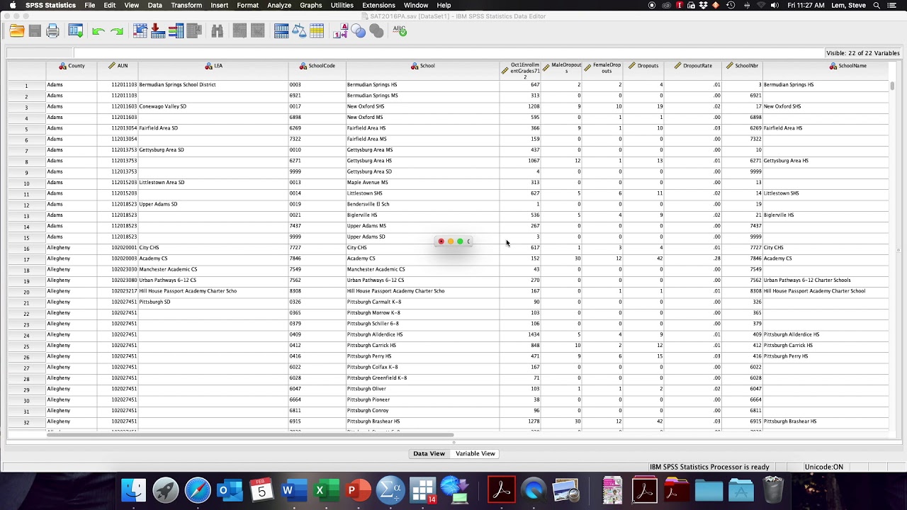Open Use Variable Sets icon
This screenshot has width=907, height=510.
359,30
